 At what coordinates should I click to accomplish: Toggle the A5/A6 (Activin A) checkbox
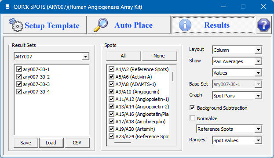click(x=111, y=77)
